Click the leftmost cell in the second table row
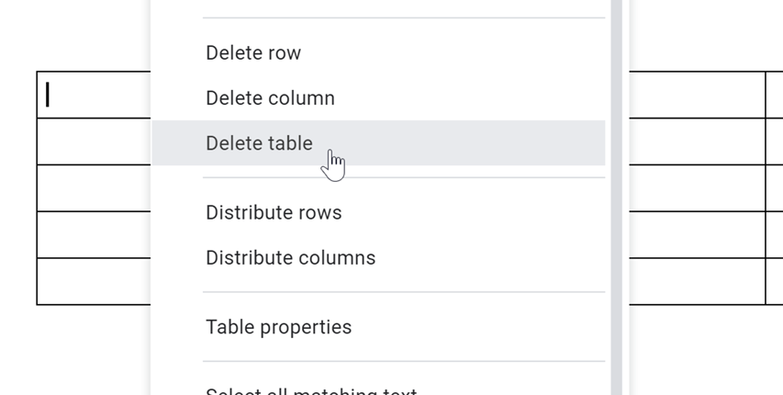This screenshot has height=395, width=783. coord(94,141)
